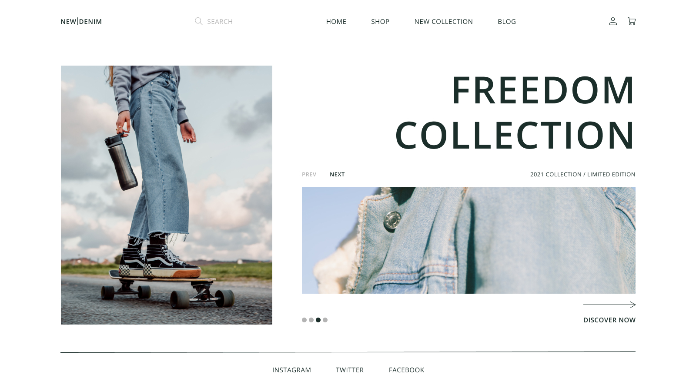This screenshot has height=391, width=696.
Task: Click the search magnifier icon
Action: pos(198,21)
